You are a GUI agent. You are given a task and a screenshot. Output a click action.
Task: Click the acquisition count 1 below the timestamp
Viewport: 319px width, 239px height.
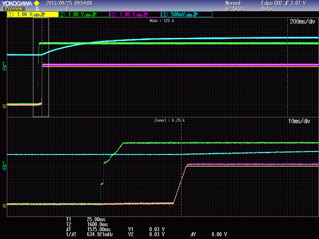point(67,9)
